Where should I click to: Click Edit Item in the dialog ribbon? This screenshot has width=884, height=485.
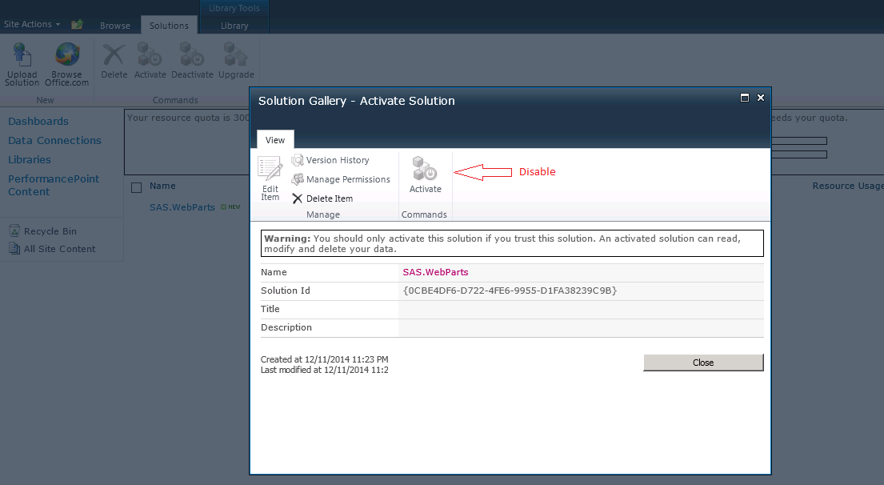[270, 178]
